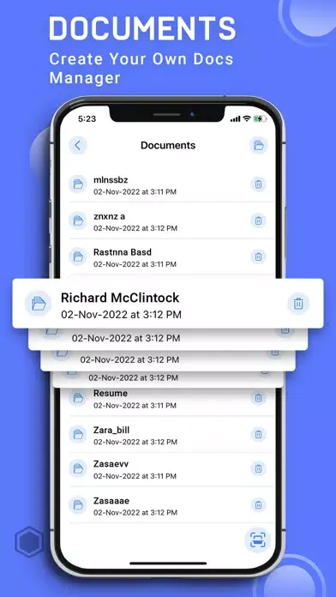
Task: Delete the Rastnna Basd document
Action: [258, 256]
